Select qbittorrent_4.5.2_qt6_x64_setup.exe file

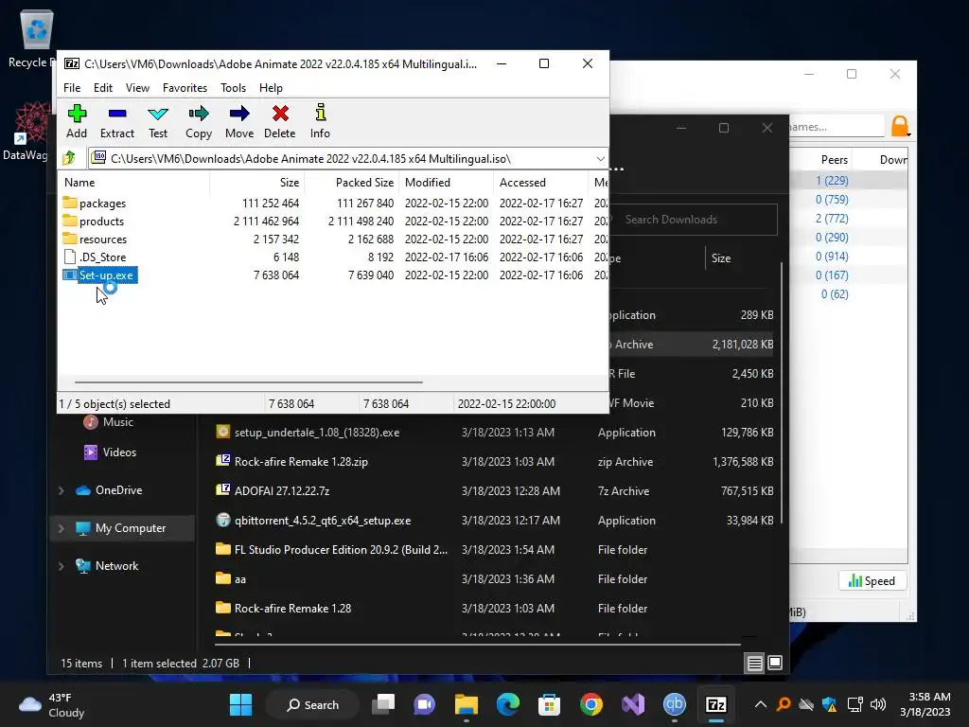coord(322,522)
